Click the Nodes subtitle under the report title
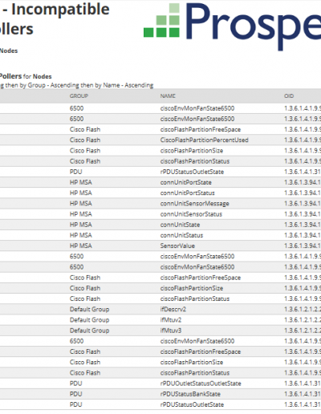 (9, 51)
